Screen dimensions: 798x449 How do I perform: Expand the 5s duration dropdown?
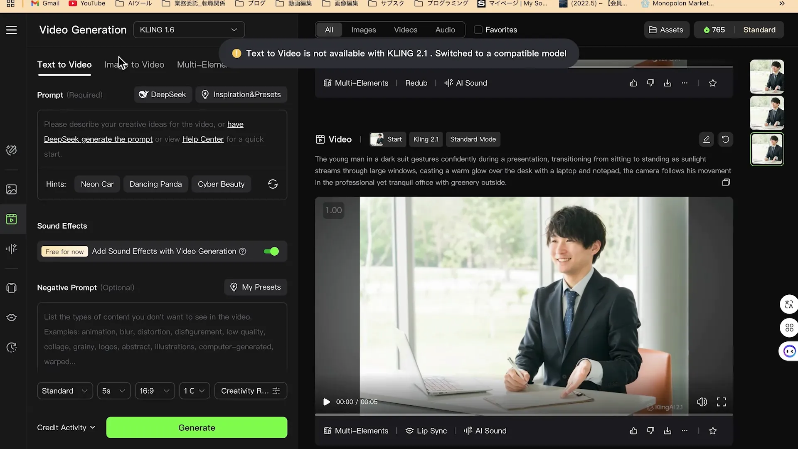113,391
